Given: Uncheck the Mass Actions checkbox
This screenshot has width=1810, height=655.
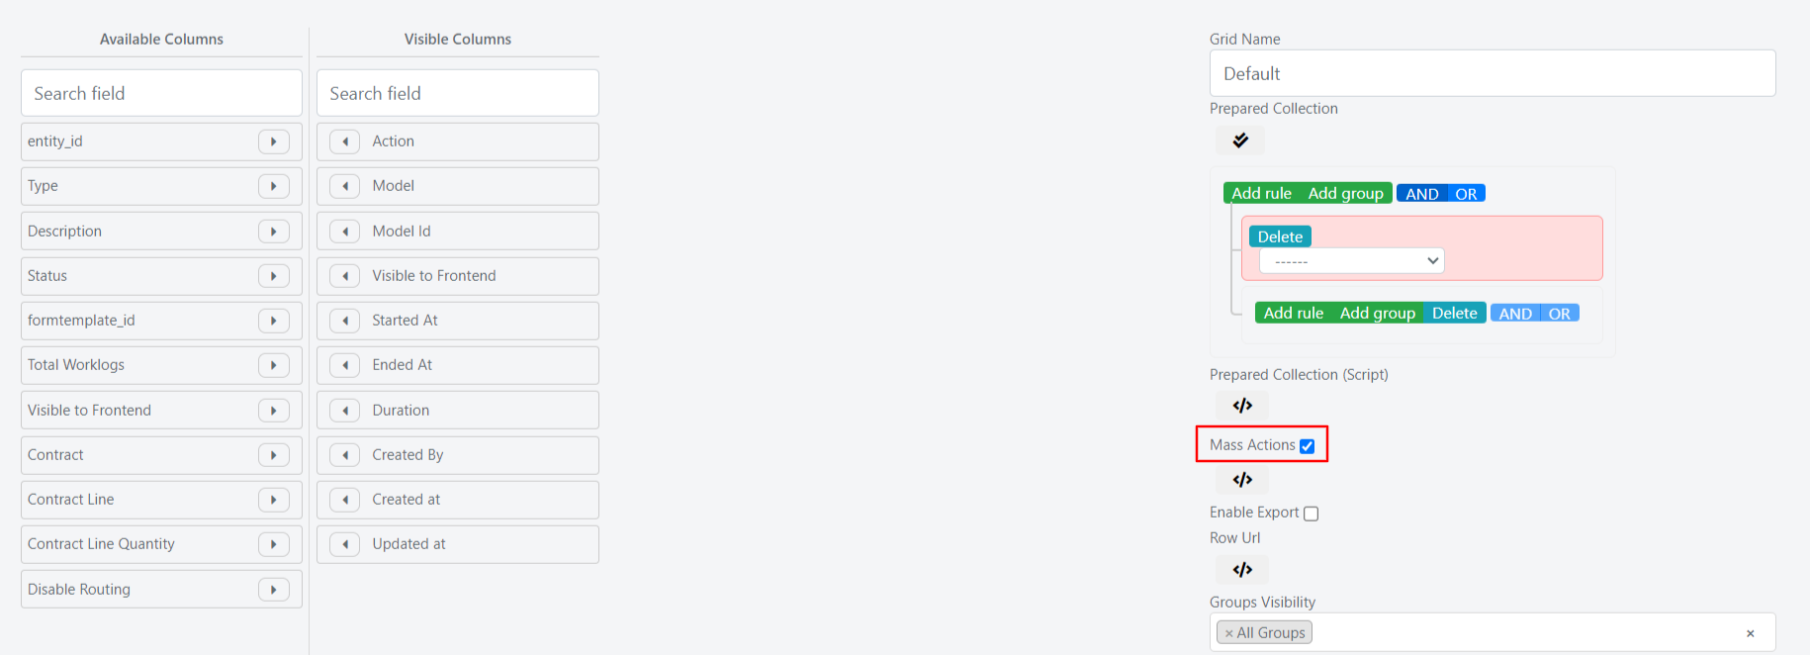Looking at the screenshot, I should (x=1307, y=446).
